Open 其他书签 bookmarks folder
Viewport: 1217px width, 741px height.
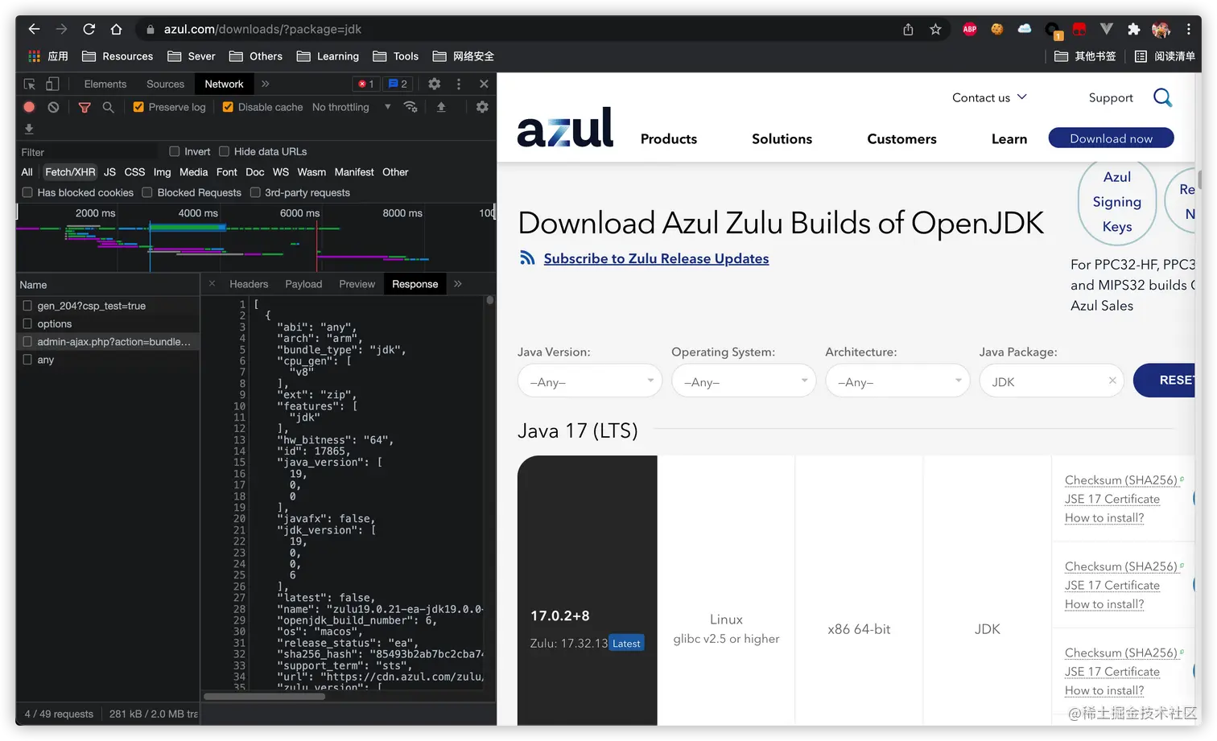[1086, 56]
